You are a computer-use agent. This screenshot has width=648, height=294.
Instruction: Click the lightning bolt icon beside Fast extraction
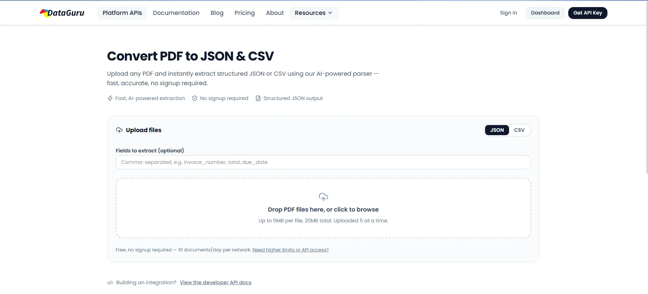pyautogui.click(x=110, y=98)
